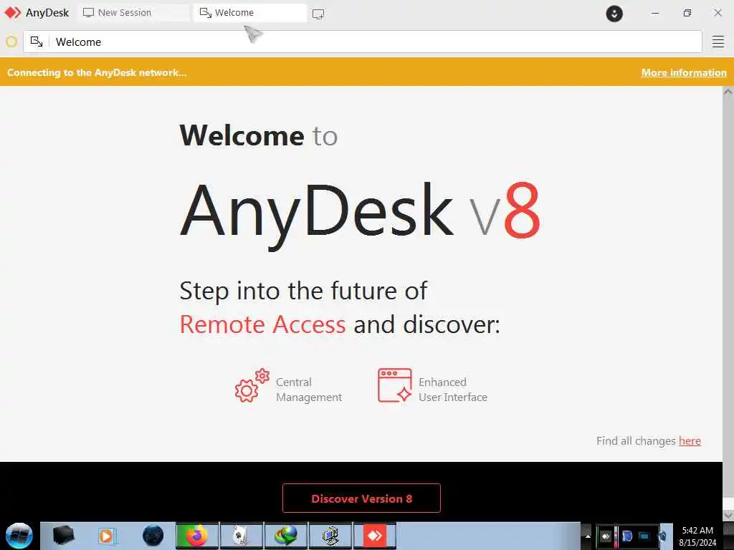Open the taskbar clock showing 5:42 AM

[697, 536]
